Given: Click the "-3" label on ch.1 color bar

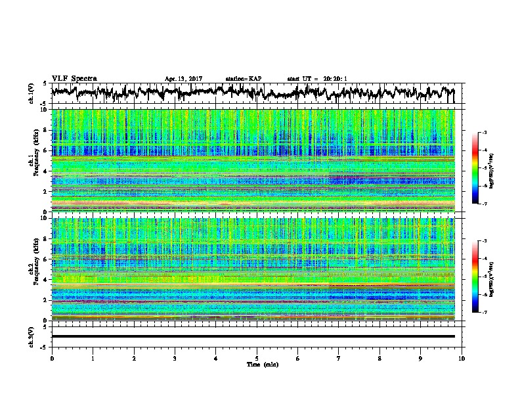Looking at the screenshot, I should (484, 133).
